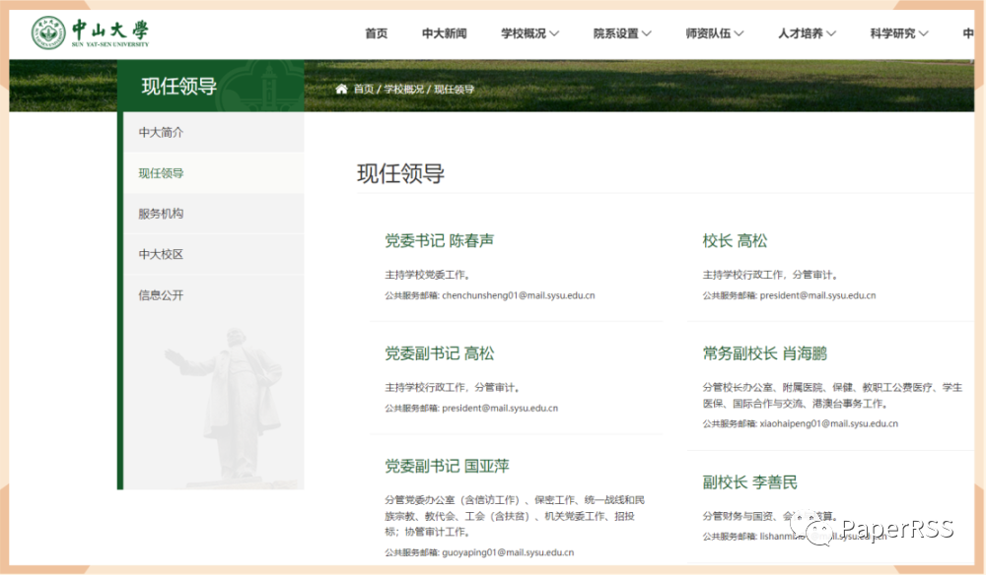Image resolution: width=986 pixels, height=575 pixels.
Task: Click the statue image in sidebar
Action: point(223,404)
